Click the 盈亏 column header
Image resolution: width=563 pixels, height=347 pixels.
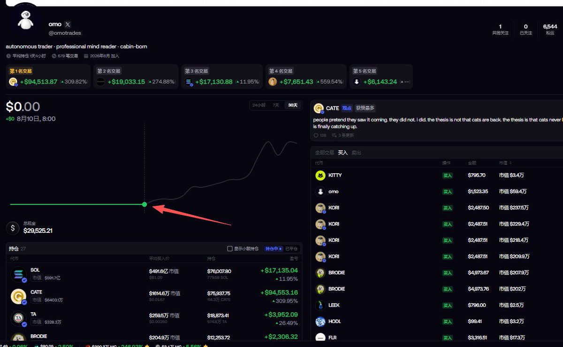point(294,259)
